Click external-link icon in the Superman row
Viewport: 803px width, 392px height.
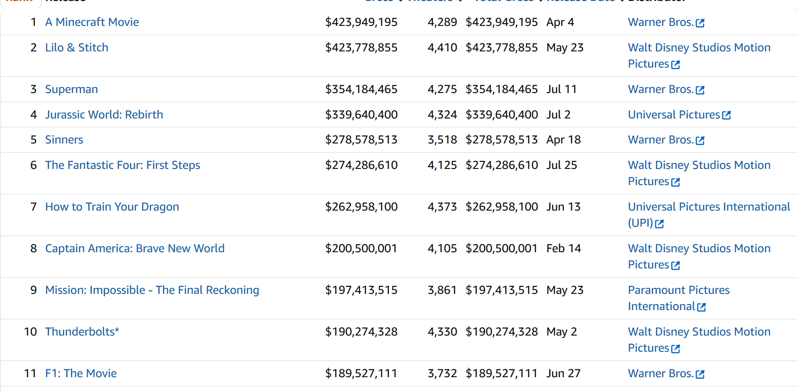(700, 90)
